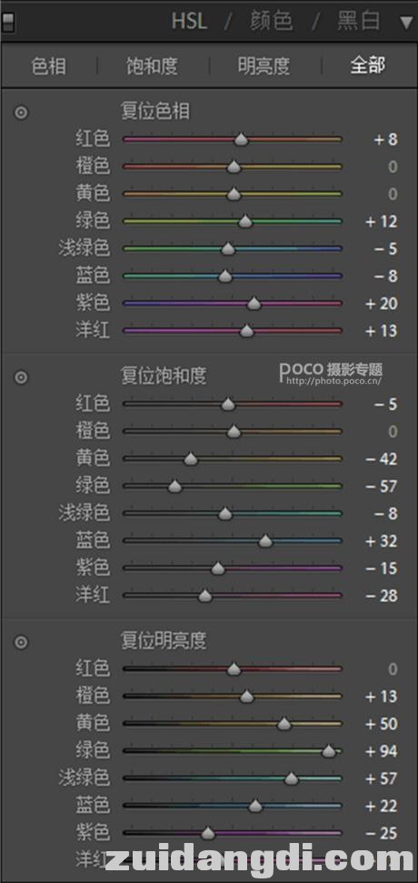
Task: Click the 绿色 hue slider handle
Action: pos(245,221)
